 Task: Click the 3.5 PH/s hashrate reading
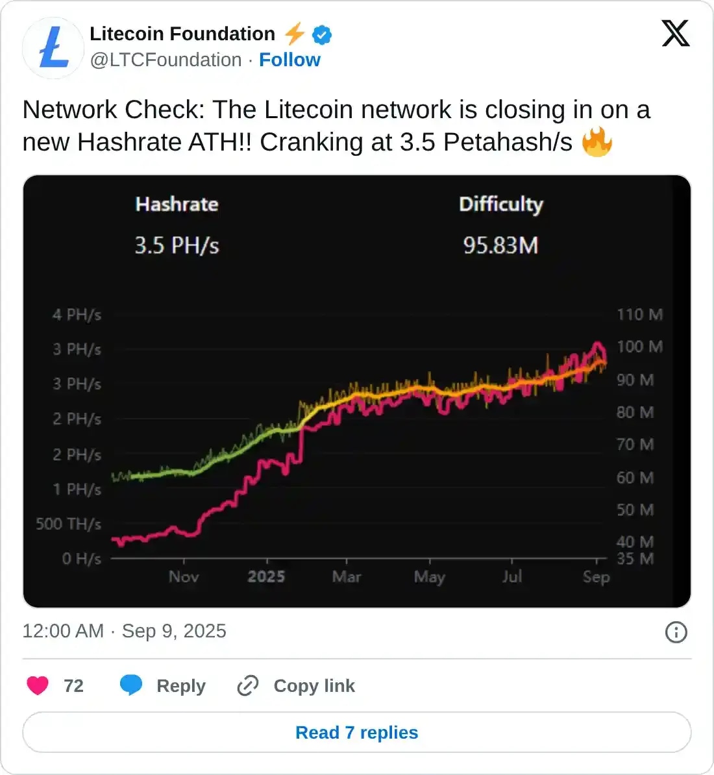click(x=177, y=246)
